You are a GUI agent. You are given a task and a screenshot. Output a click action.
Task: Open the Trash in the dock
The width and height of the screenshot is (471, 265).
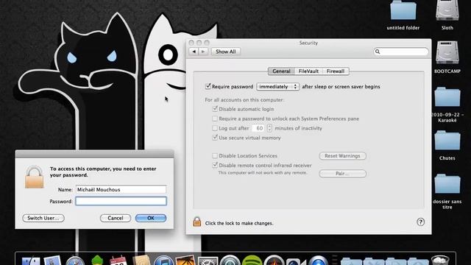pyautogui.click(x=440, y=260)
